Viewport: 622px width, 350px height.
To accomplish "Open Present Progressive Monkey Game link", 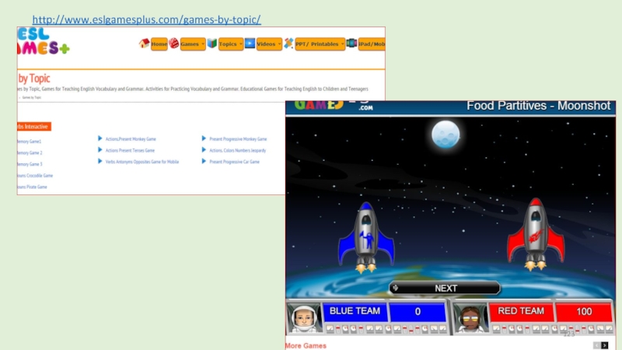I will tap(238, 139).
